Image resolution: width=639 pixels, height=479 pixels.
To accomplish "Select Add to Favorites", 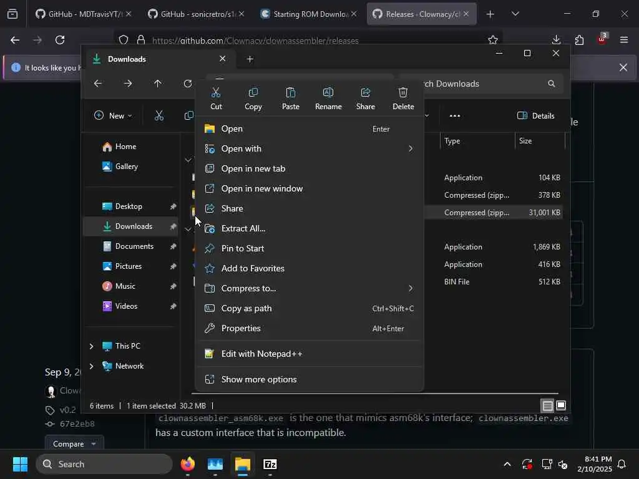I will [310, 268].
